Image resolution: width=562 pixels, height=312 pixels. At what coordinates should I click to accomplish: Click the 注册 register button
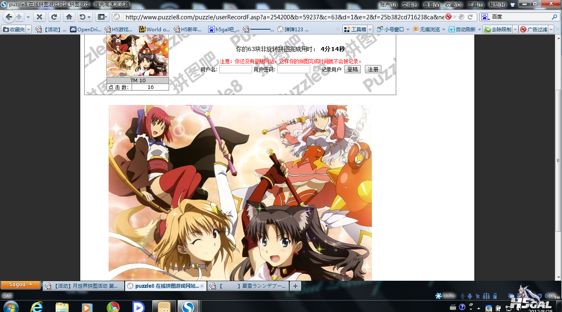(373, 69)
